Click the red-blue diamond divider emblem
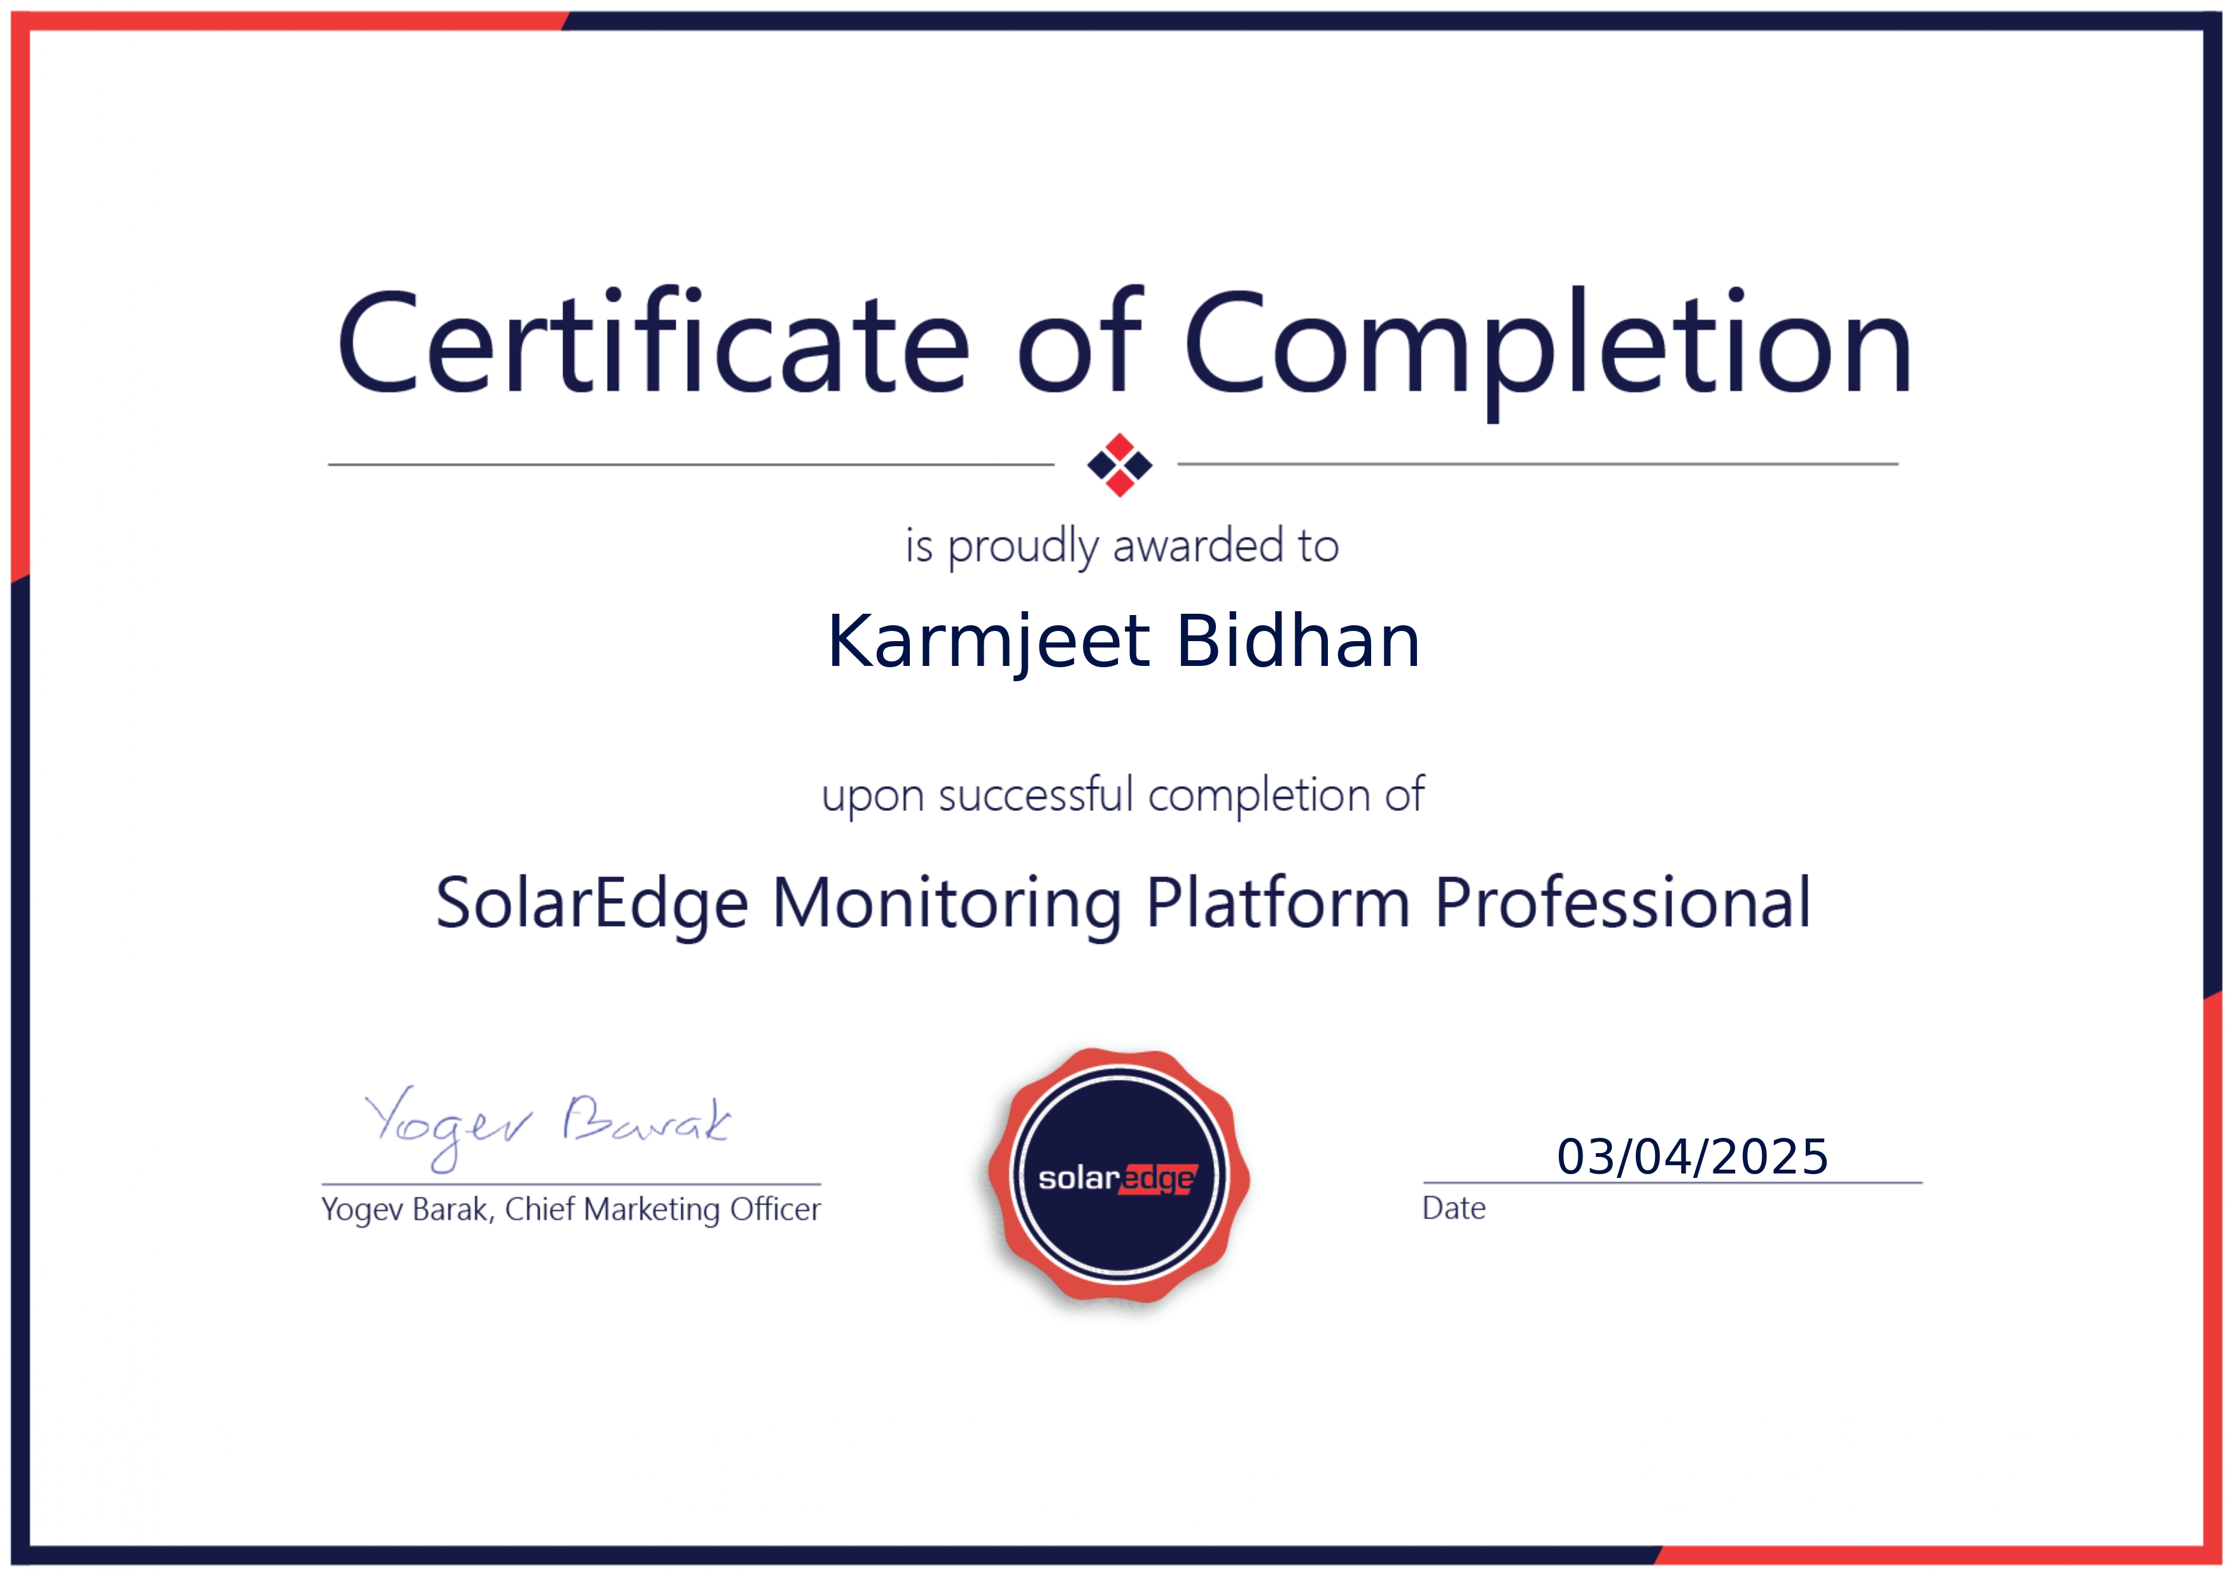 1119,464
